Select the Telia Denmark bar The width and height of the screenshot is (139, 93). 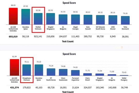pos(125,20)
